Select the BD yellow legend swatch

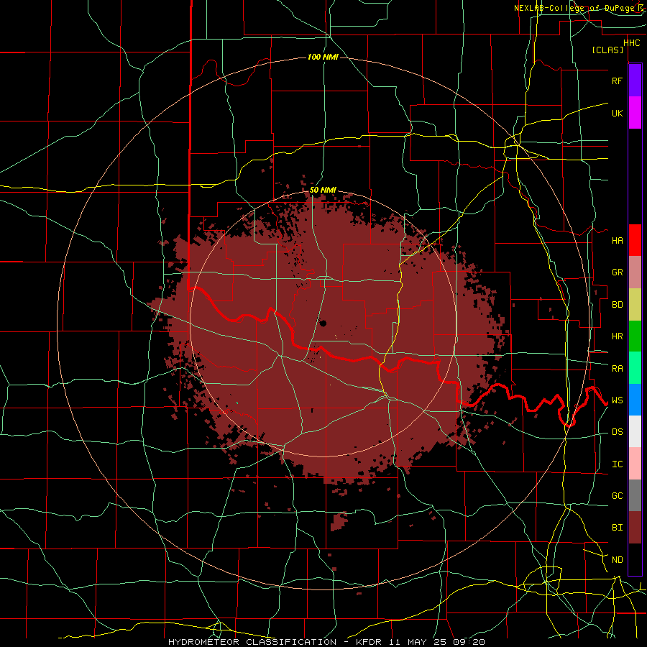[635, 305]
